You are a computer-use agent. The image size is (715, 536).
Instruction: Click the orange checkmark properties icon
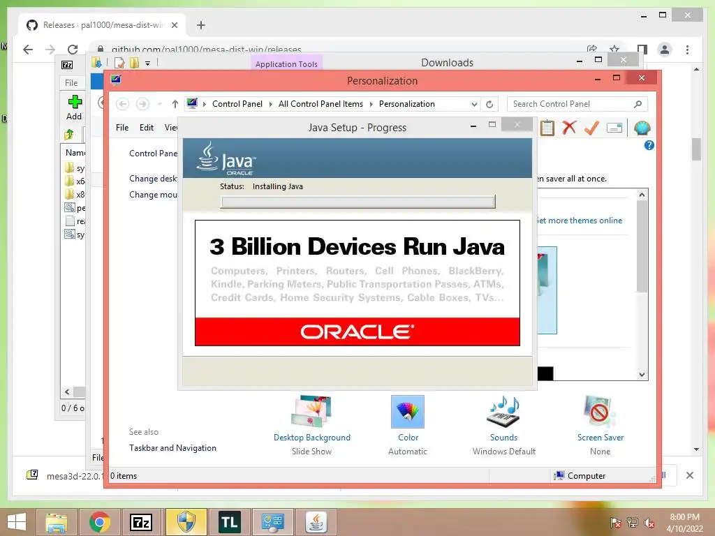click(591, 128)
